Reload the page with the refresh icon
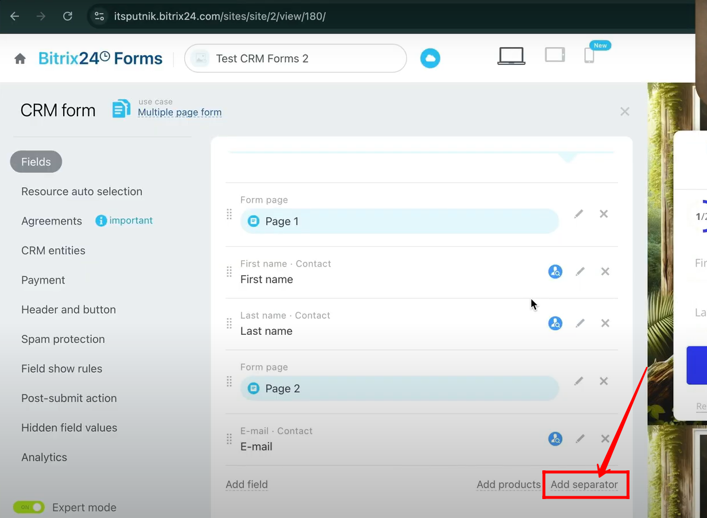This screenshot has width=707, height=518. pyautogui.click(x=68, y=16)
